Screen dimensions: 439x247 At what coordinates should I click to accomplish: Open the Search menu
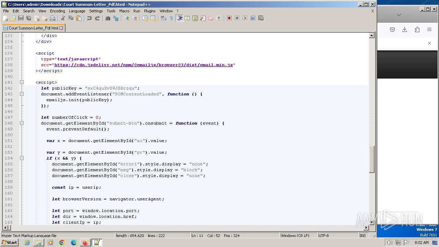(x=29, y=11)
